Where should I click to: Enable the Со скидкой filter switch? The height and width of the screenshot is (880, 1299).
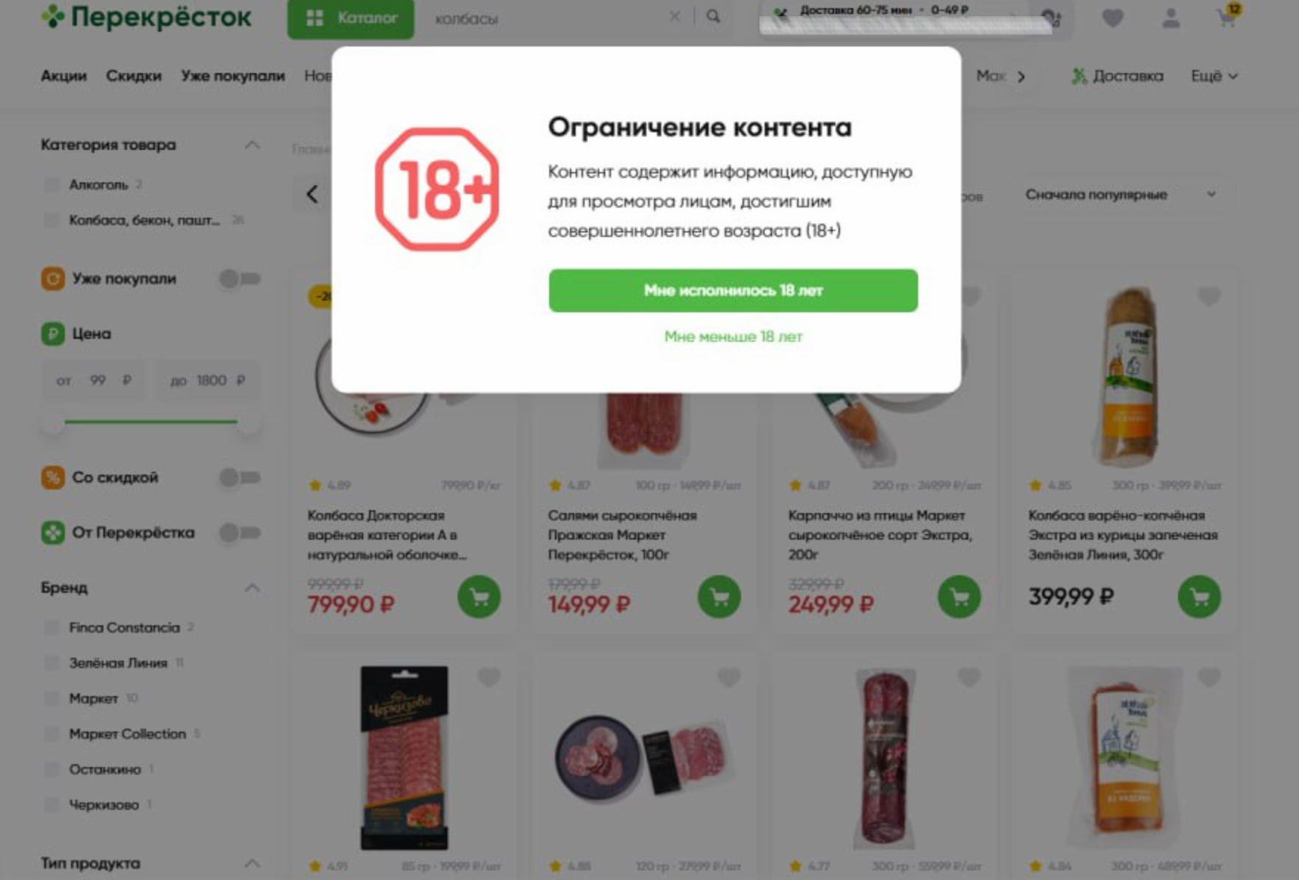pyautogui.click(x=240, y=478)
